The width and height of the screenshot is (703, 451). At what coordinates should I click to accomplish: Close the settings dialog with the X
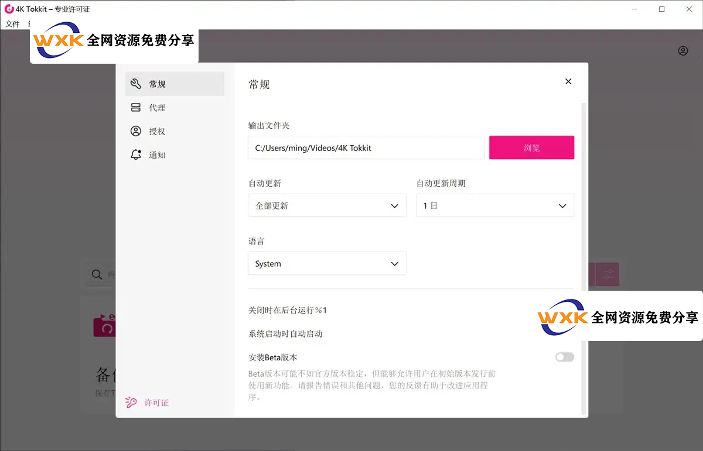568,82
